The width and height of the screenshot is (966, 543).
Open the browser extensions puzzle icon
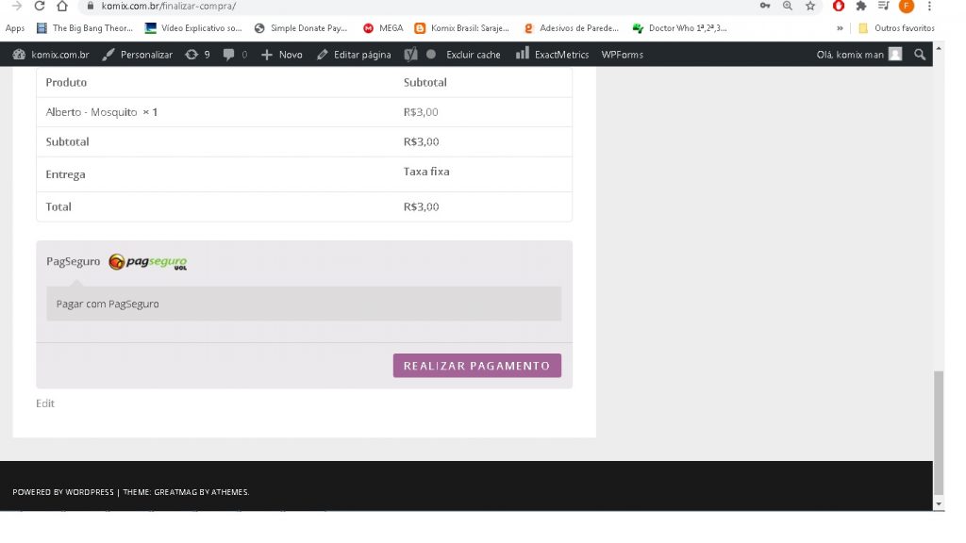860,6
